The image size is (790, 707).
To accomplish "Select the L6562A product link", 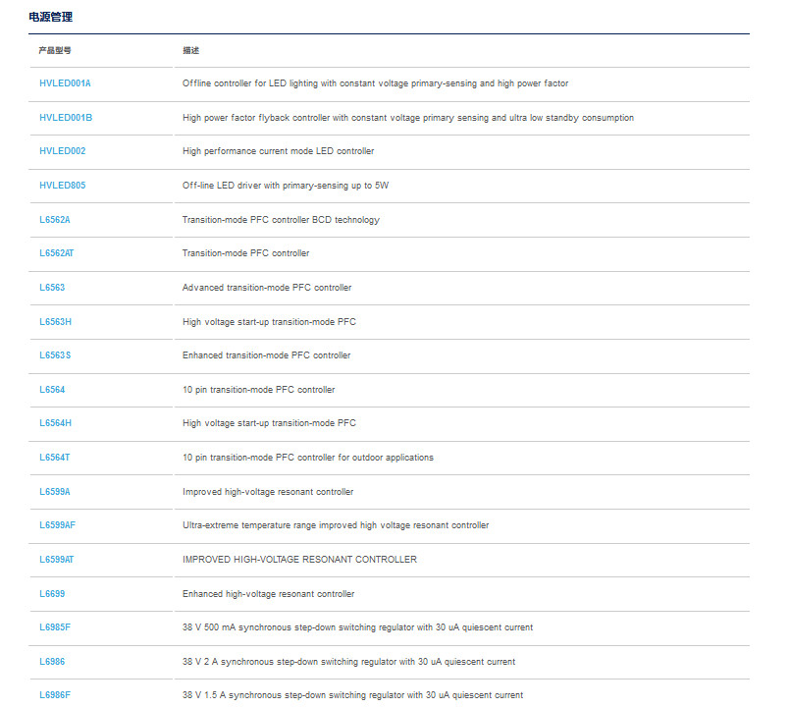I will pos(55,219).
